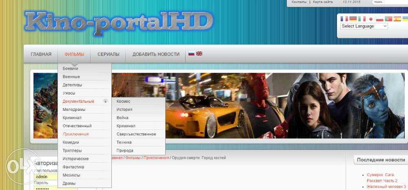Click the Последние новости heading
The image size is (408, 190).
pos(381,160)
